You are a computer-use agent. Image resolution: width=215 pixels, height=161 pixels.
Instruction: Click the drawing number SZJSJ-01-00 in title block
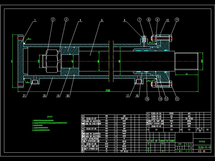coord(205,147)
